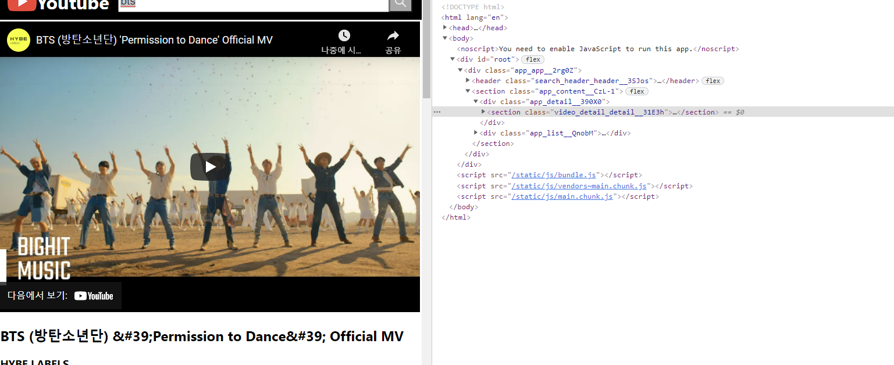Screen dimensions: 894x365
Task: Click the closing </section> tag line
Action: [x=493, y=144]
